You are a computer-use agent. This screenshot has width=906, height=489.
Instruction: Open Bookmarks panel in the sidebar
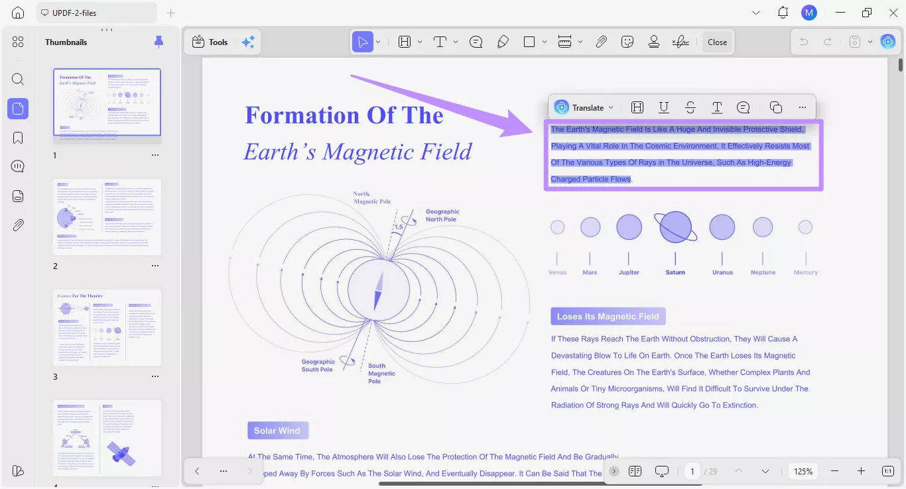click(18, 137)
